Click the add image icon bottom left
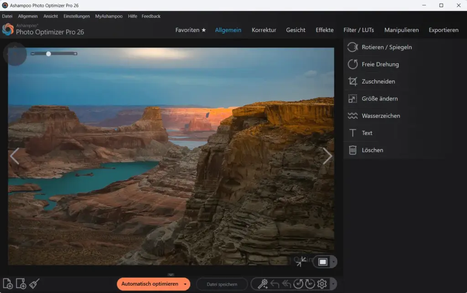 (x=8, y=283)
